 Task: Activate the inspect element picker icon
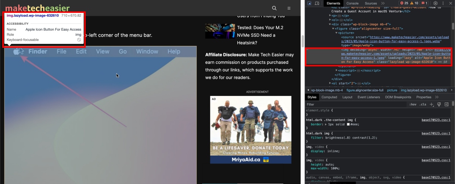(309, 3)
